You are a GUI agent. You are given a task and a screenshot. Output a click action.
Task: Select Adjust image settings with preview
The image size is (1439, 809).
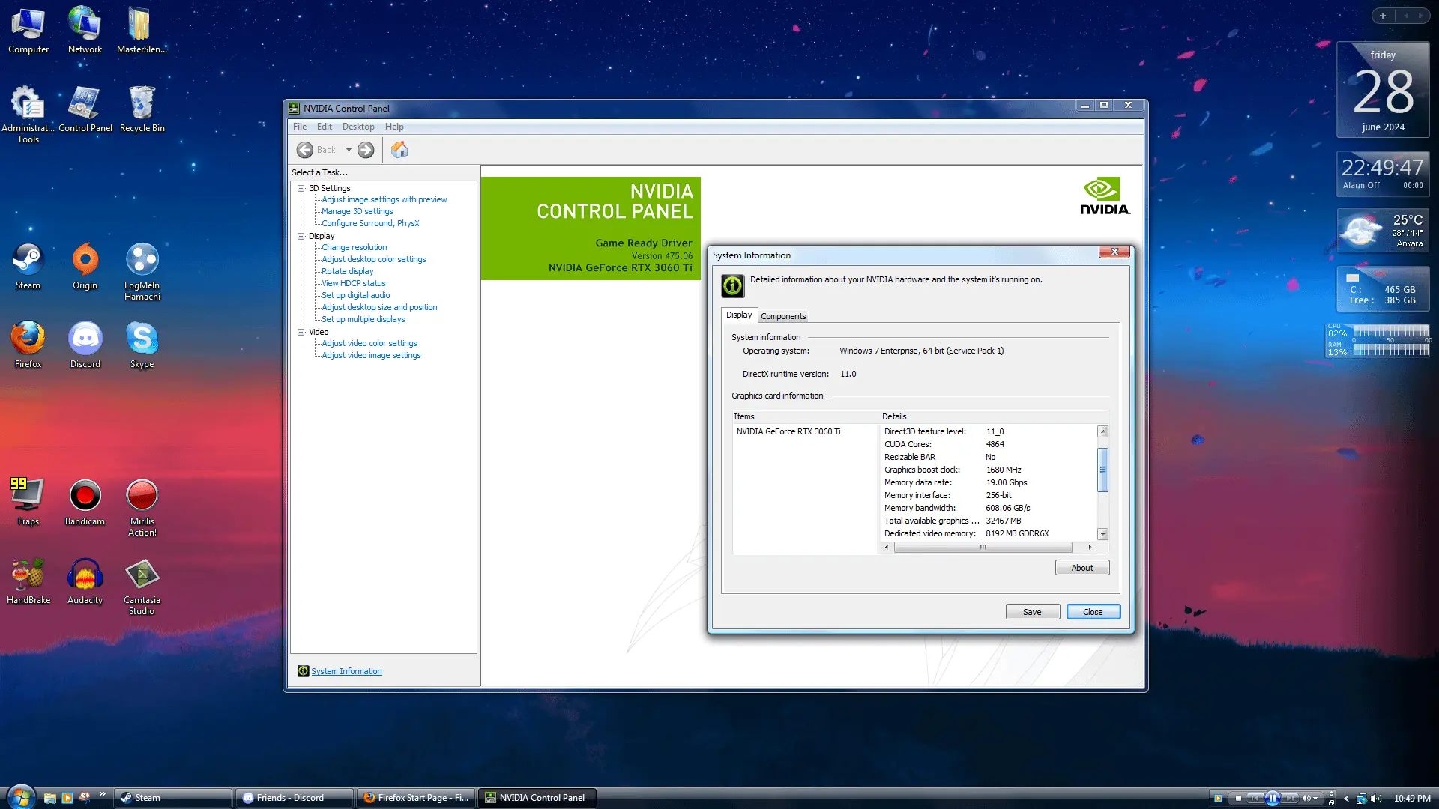[x=384, y=199]
